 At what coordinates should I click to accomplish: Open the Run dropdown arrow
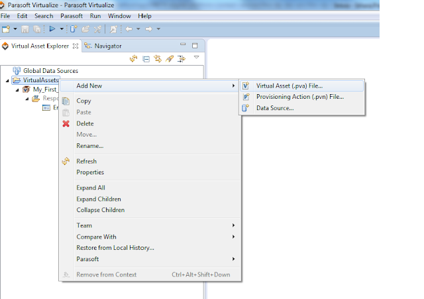point(62,29)
